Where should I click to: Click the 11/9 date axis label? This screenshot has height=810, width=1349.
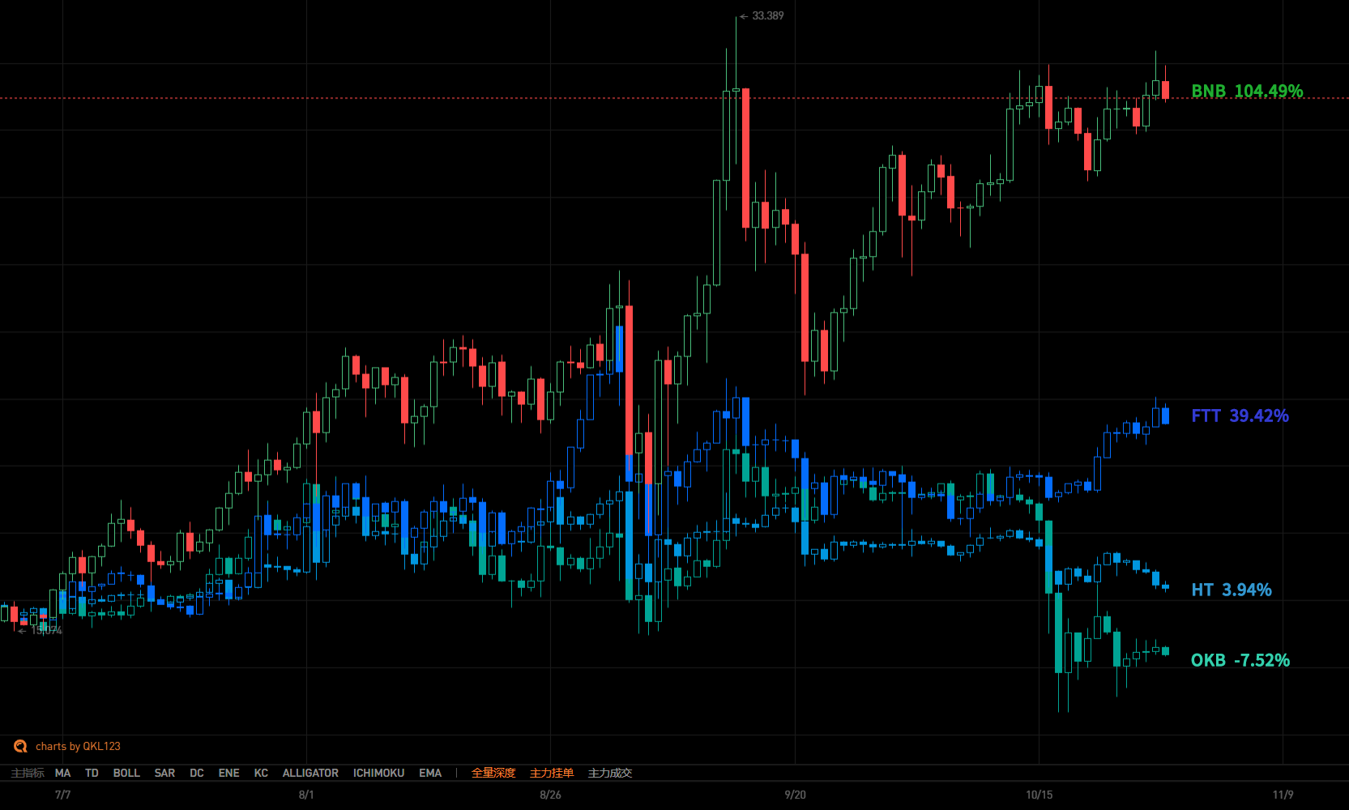(x=1283, y=795)
